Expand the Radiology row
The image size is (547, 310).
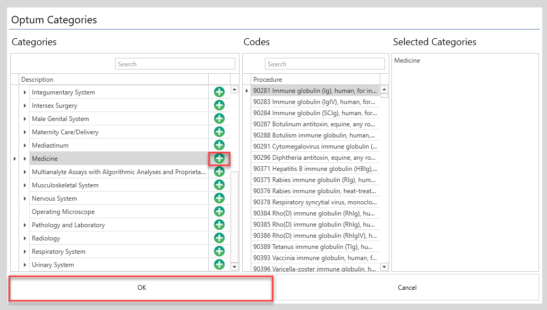coord(25,238)
